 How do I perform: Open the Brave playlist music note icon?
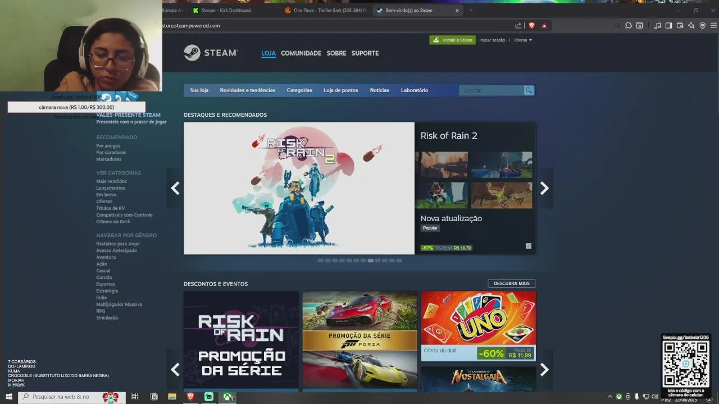(x=658, y=25)
